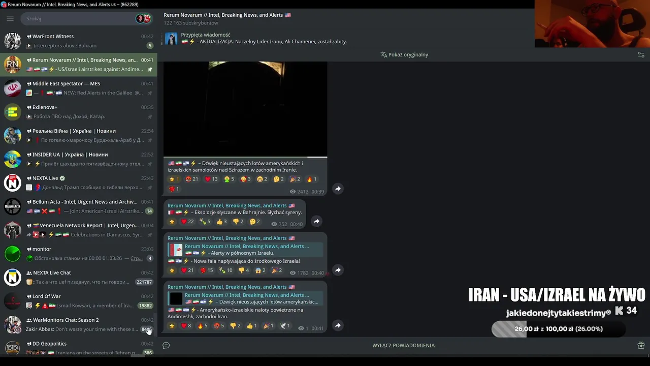Open Lord Of War channel
The width and height of the screenshot is (650, 366).
[x=79, y=301]
